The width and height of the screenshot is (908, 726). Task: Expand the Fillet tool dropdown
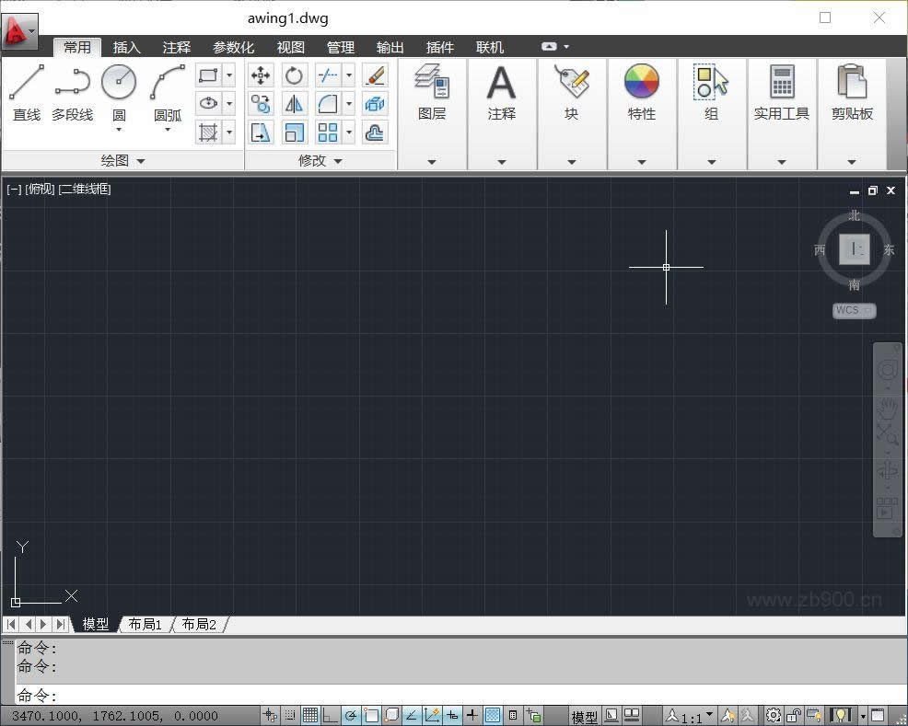tap(347, 104)
